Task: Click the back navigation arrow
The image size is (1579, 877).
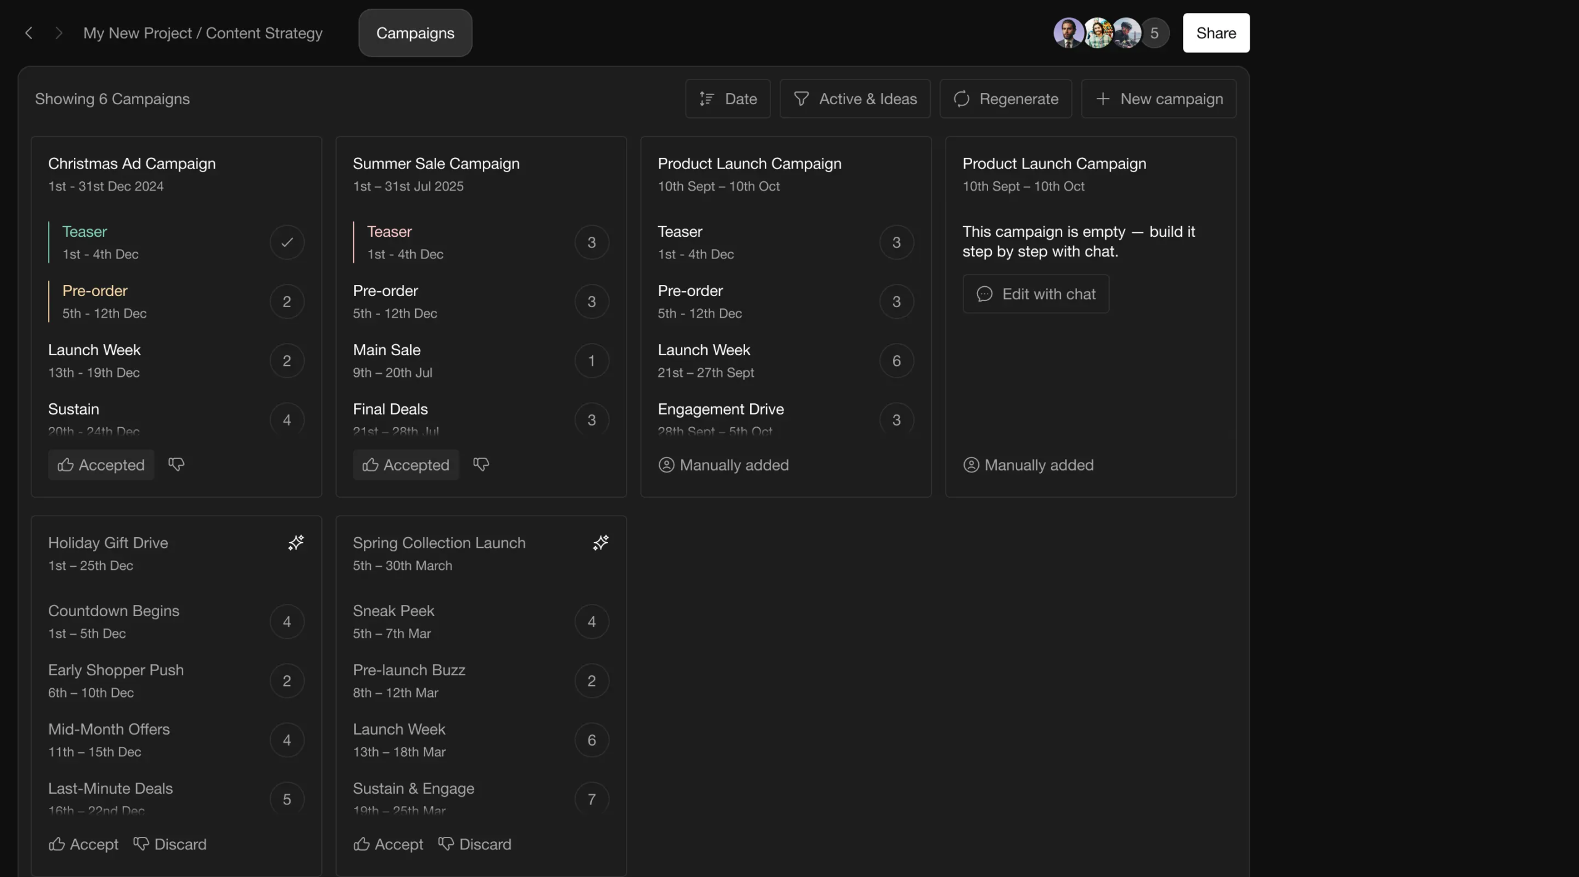Action: 28,33
